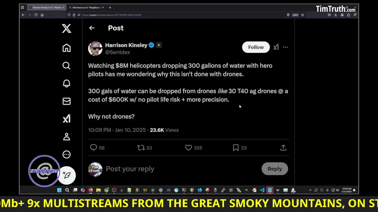Open the X Home sidebar icon

(x=66, y=48)
